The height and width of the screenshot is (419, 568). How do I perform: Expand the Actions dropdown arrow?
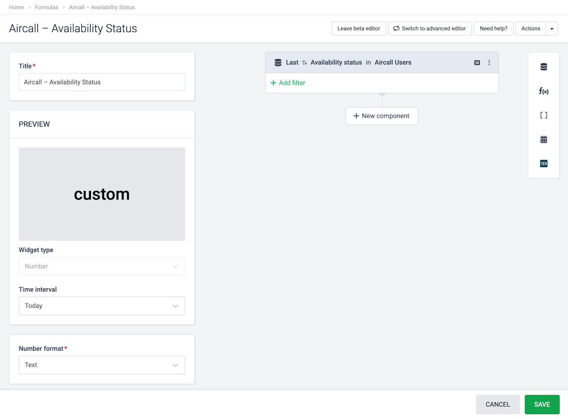(552, 28)
